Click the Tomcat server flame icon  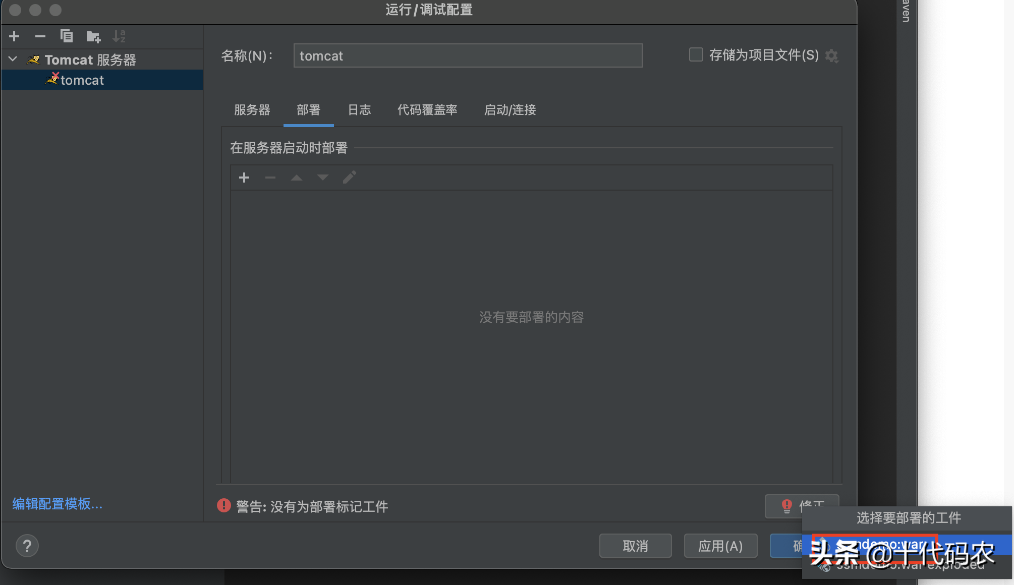point(35,59)
